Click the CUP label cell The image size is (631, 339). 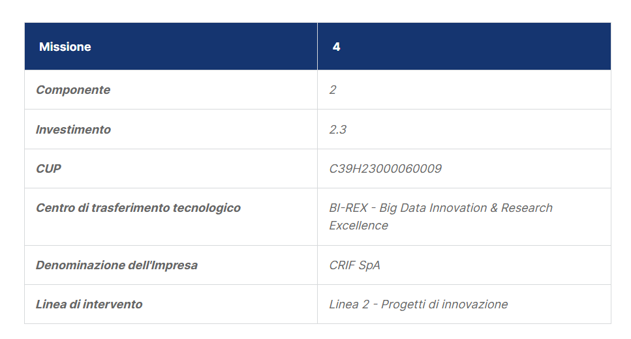click(x=171, y=168)
